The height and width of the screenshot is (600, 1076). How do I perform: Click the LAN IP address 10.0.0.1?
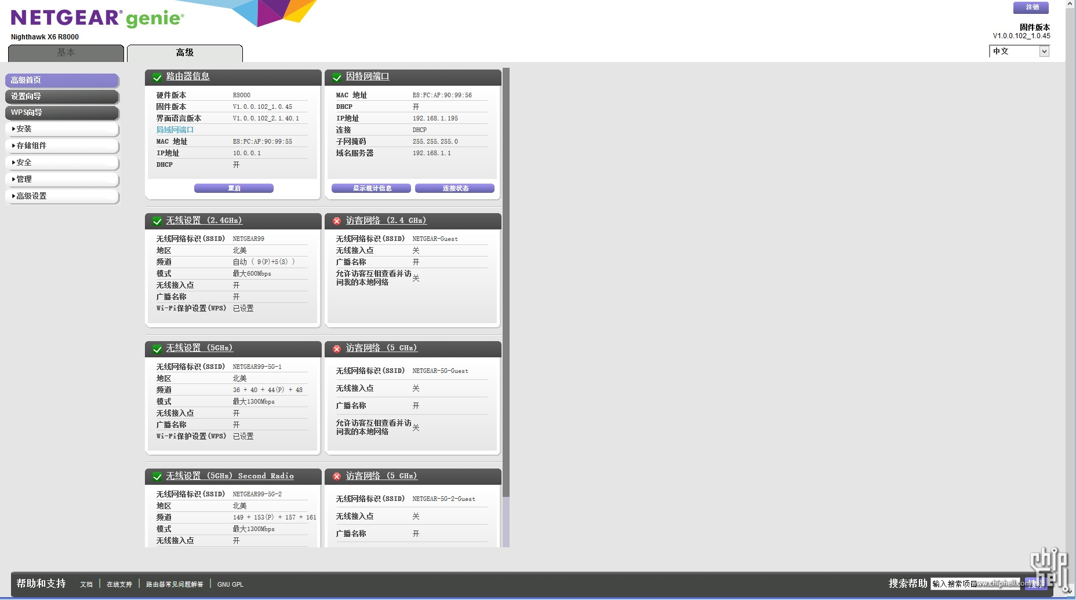tap(247, 153)
